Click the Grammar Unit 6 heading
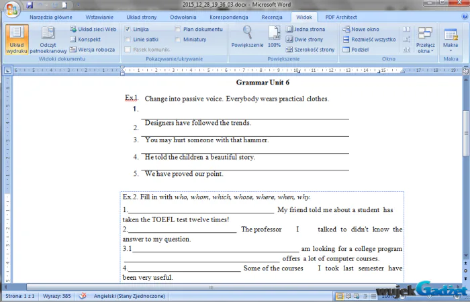This screenshot has width=470, height=302. (x=263, y=83)
